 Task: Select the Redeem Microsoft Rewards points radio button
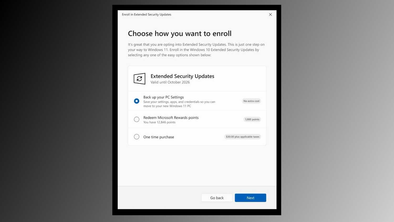coord(137,119)
